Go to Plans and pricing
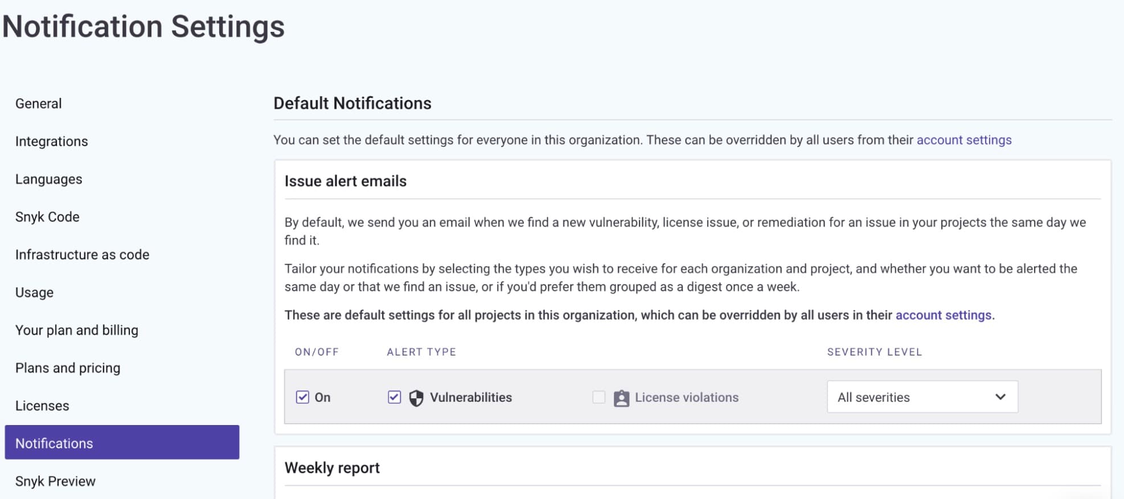This screenshot has width=1124, height=499. click(x=68, y=368)
